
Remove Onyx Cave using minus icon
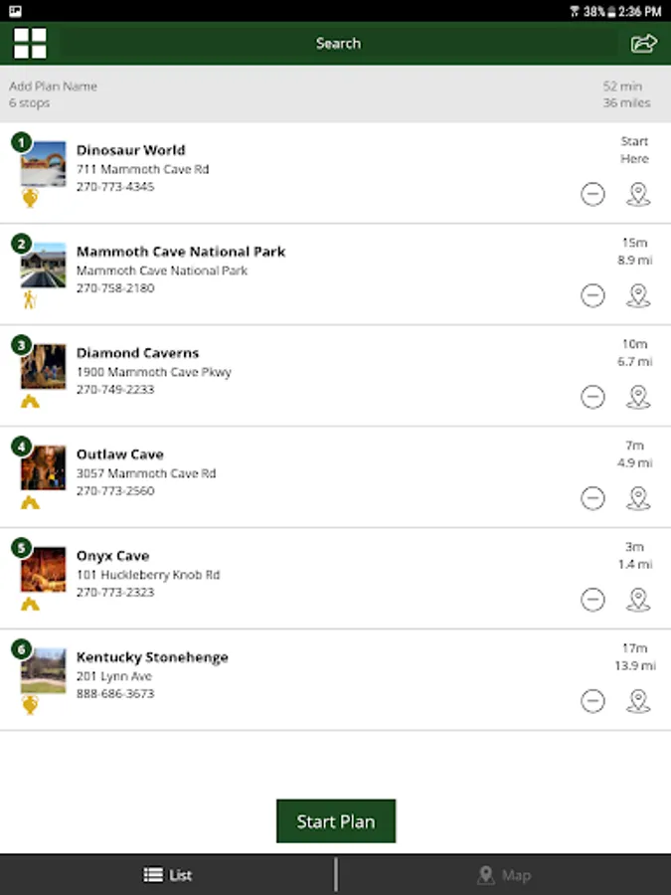click(x=592, y=600)
